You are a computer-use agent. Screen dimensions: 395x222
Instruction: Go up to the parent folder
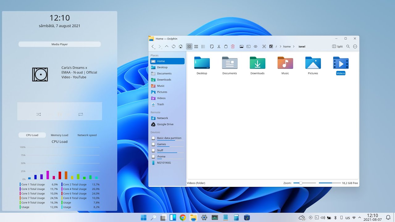coord(167,47)
